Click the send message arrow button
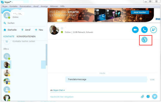Image resolution: width=161 pixels, height=102 pixels. (x=155, y=96)
